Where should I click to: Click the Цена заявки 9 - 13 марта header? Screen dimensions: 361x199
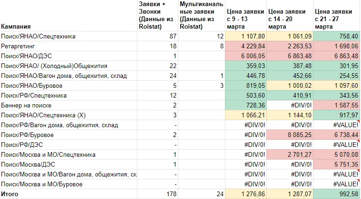pos(245,19)
